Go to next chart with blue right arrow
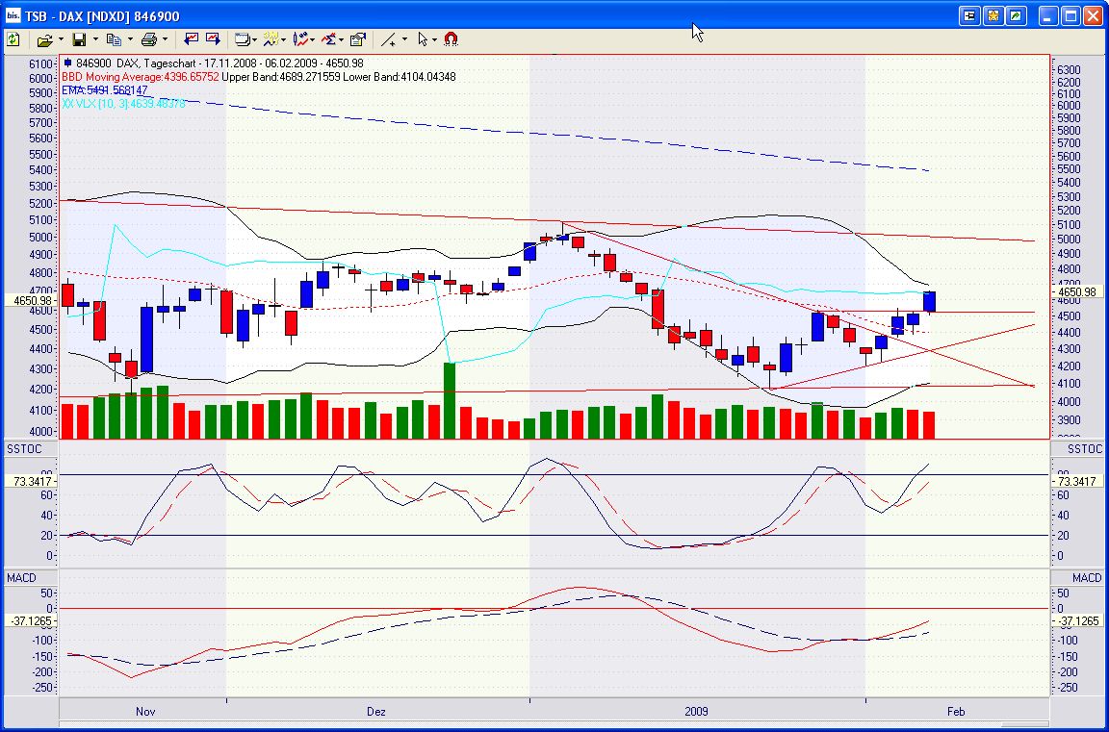 coord(213,39)
